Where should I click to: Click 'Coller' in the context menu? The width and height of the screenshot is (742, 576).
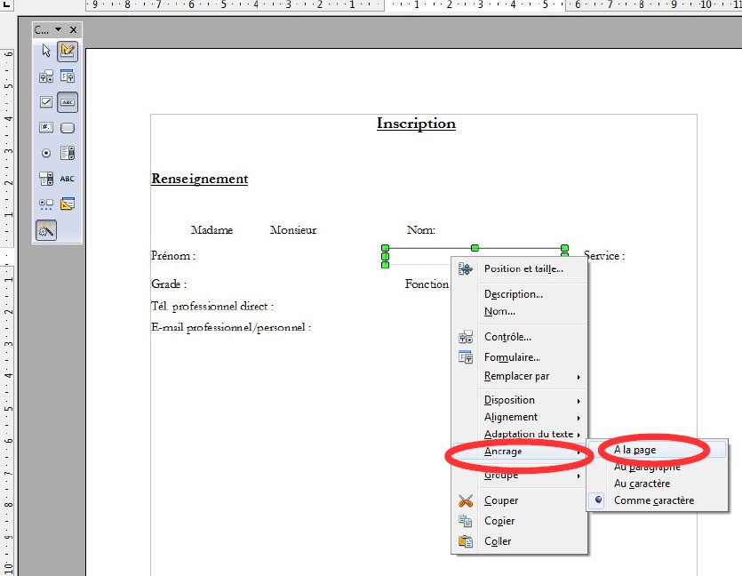498,541
